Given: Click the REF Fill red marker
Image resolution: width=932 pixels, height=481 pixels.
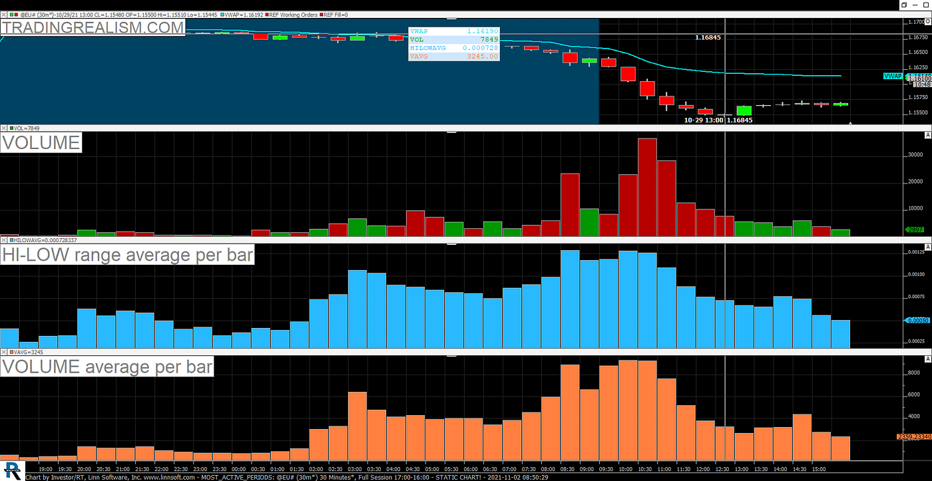Looking at the screenshot, I should tap(322, 14).
